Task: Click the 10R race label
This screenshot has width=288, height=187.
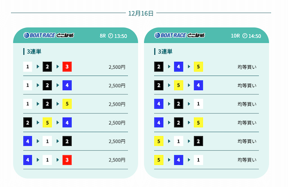Action: point(235,36)
